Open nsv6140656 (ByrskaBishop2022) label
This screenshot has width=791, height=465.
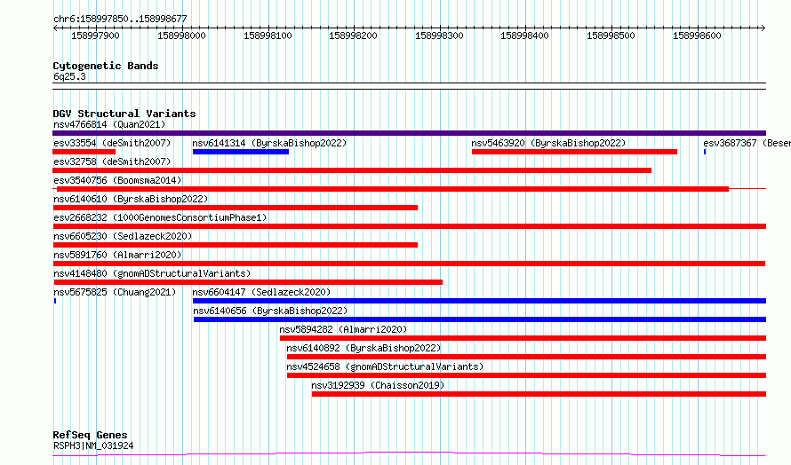[x=270, y=311]
